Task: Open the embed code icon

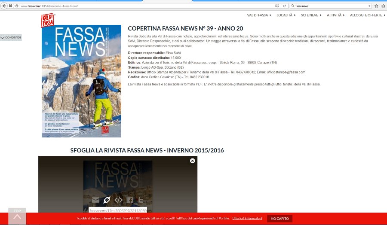Action: (119, 200)
